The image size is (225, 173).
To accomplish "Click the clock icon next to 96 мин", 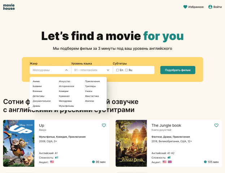I will pyautogui.click(x=94, y=162).
